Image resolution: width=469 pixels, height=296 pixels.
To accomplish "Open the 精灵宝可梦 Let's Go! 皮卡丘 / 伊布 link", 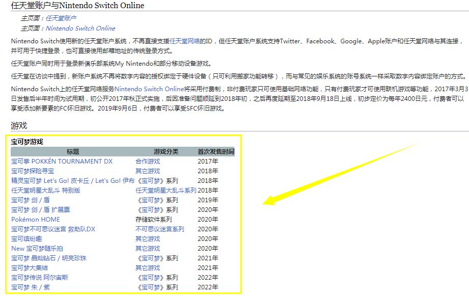I will [x=73, y=181].
